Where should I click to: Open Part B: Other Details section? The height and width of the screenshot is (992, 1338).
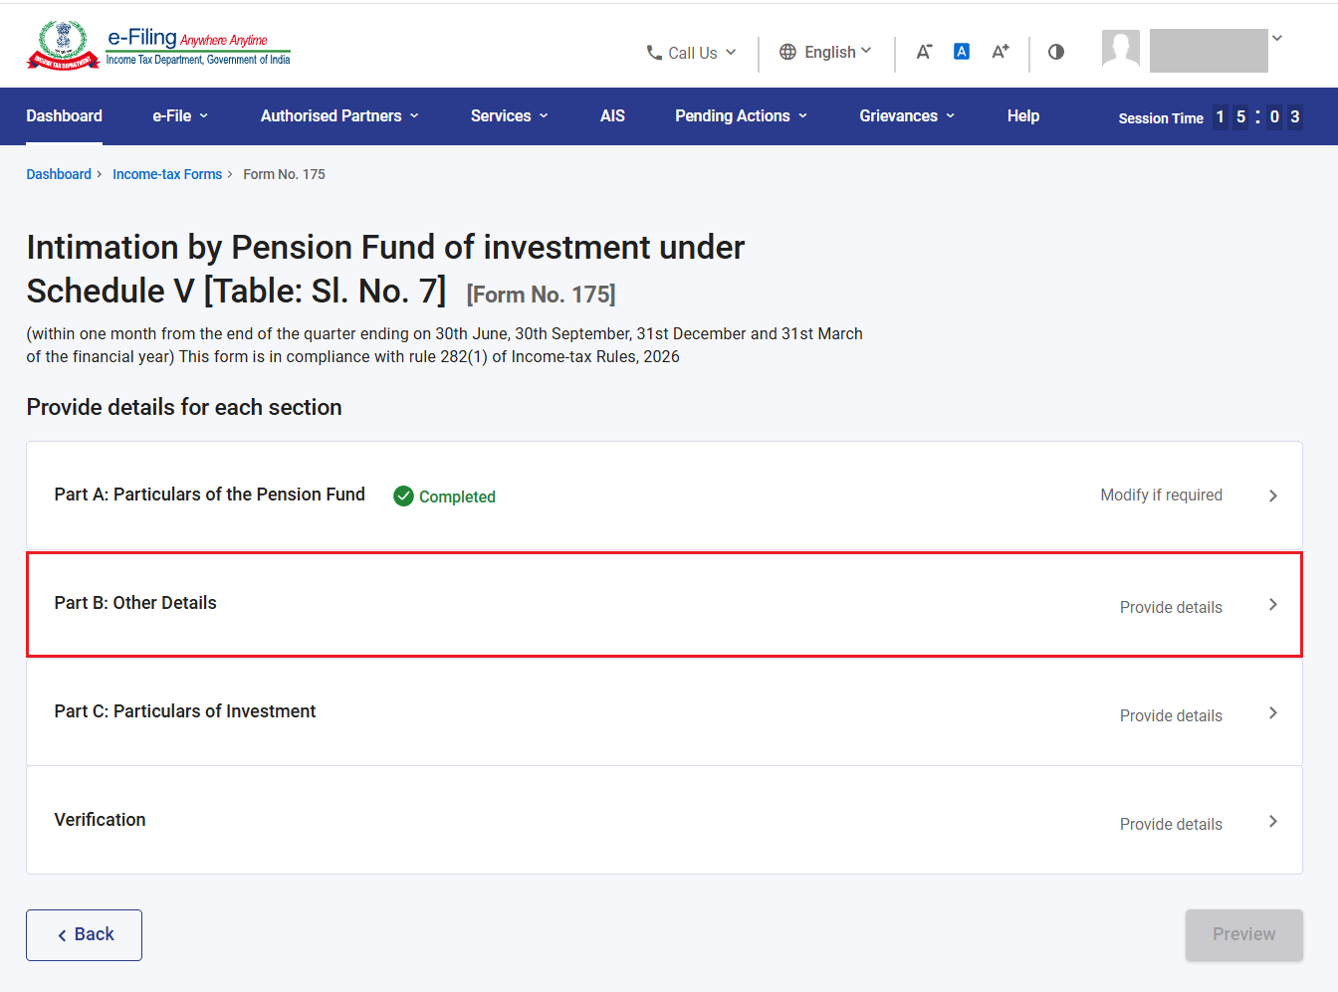point(664,604)
